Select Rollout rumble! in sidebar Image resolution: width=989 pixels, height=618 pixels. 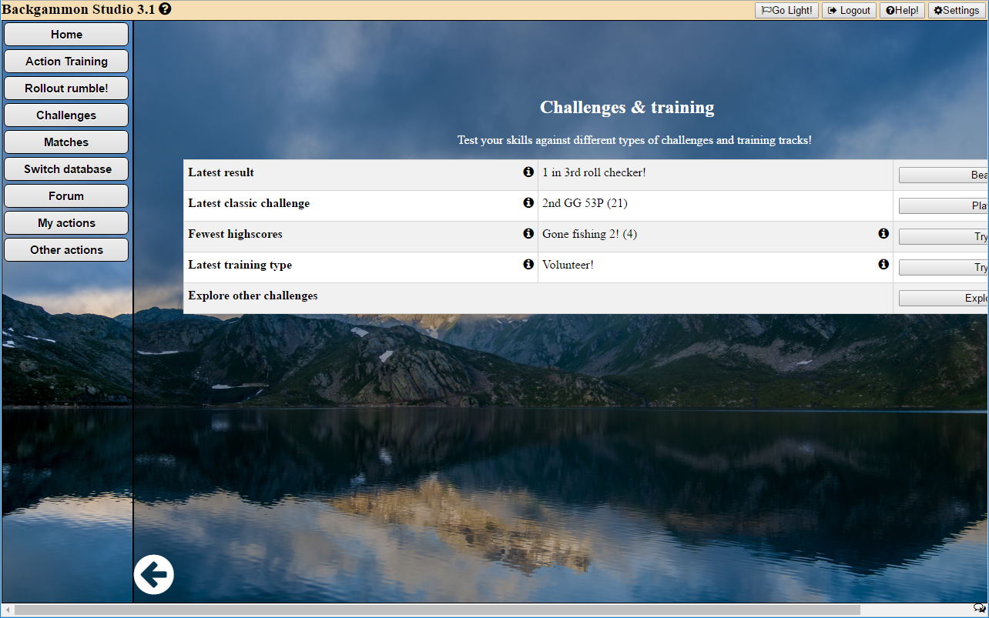(x=66, y=89)
